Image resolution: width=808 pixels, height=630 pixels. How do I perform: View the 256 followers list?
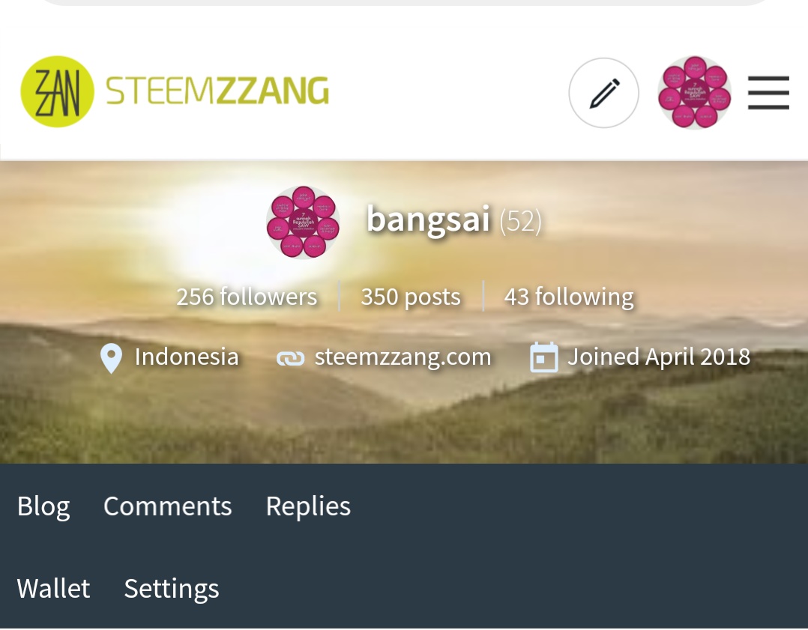[247, 297]
